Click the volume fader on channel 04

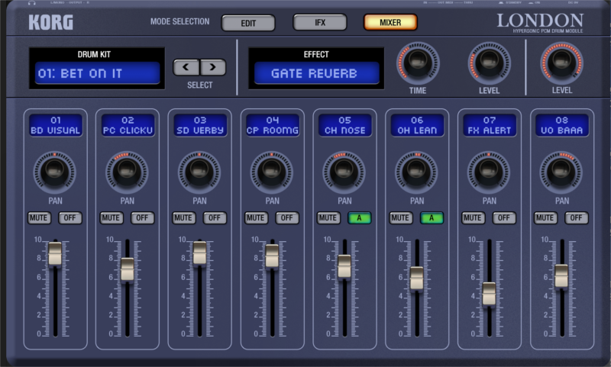tap(272, 256)
